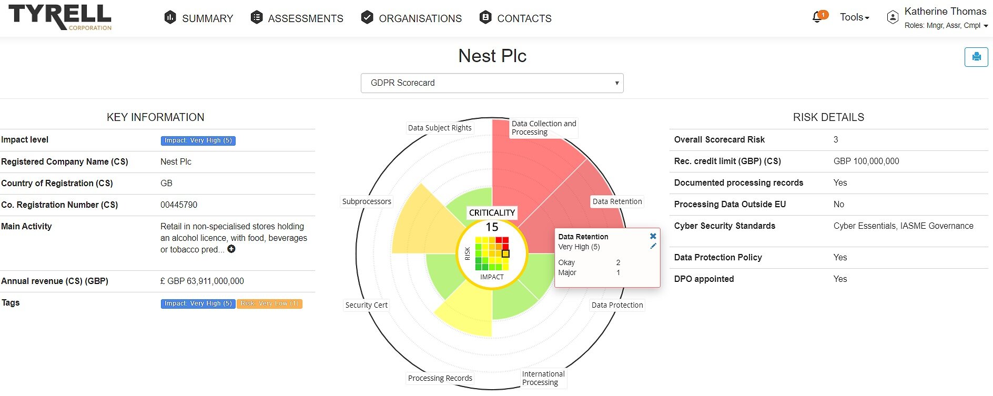Click the credit limit GBP 100,000,000
This screenshot has width=993, height=396.
click(866, 161)
